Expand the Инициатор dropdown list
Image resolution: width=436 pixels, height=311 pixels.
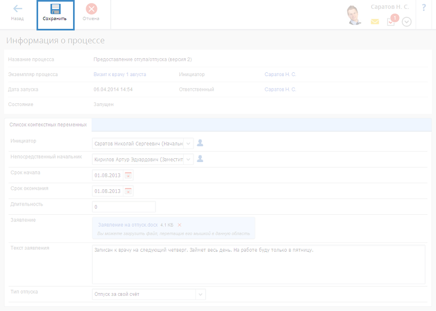(x=188, y=143)
